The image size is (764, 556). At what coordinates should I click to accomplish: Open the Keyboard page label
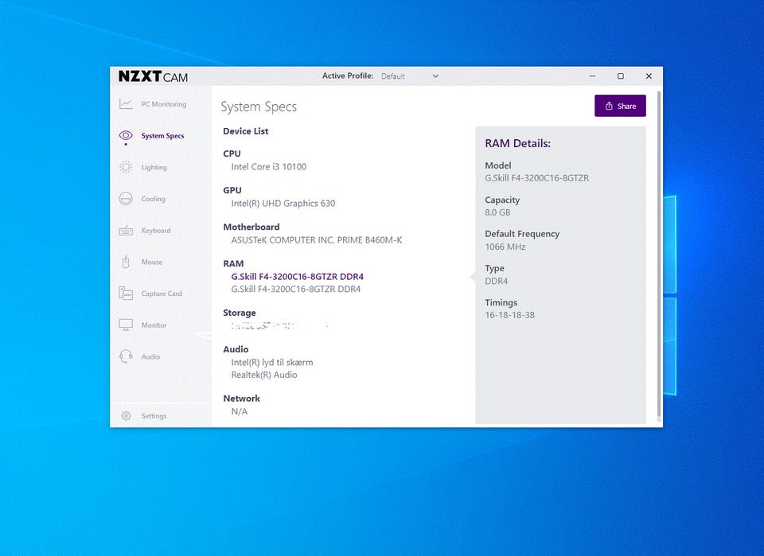tap(156, 231)
